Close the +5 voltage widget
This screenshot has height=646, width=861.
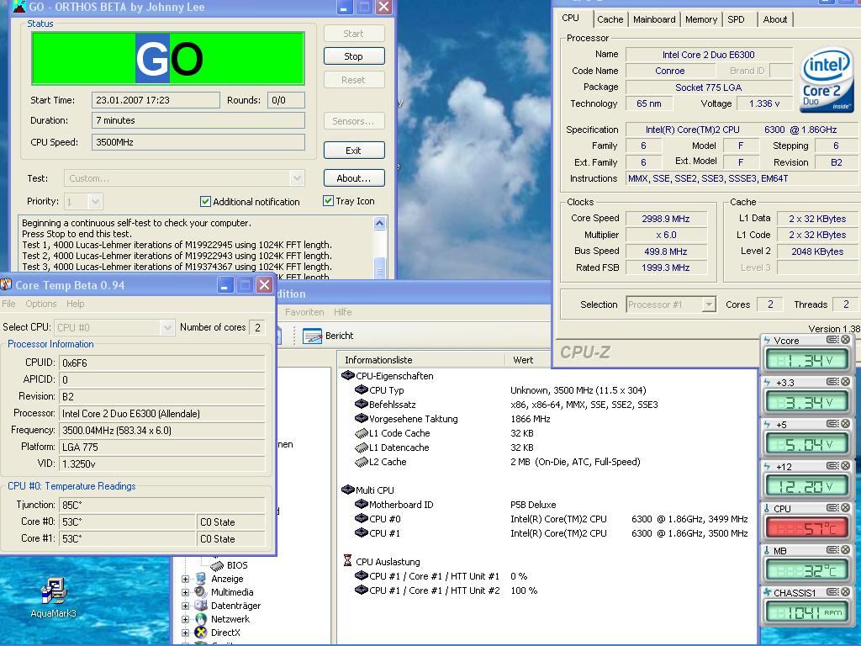846,424
